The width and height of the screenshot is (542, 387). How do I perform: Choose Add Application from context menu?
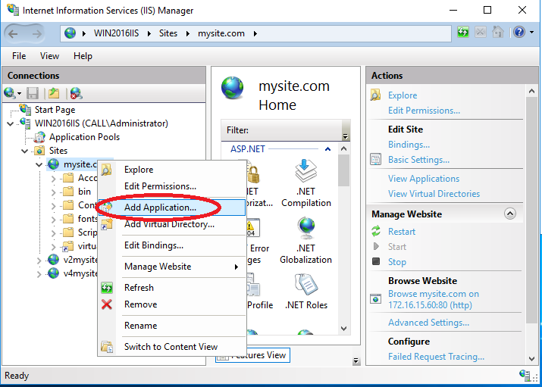click(172, 208)
